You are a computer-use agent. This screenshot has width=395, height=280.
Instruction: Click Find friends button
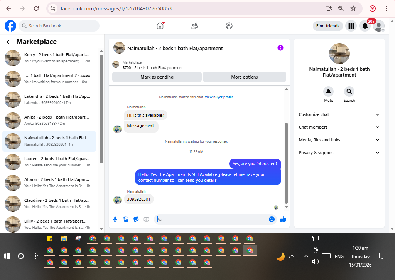pos(328,26)
